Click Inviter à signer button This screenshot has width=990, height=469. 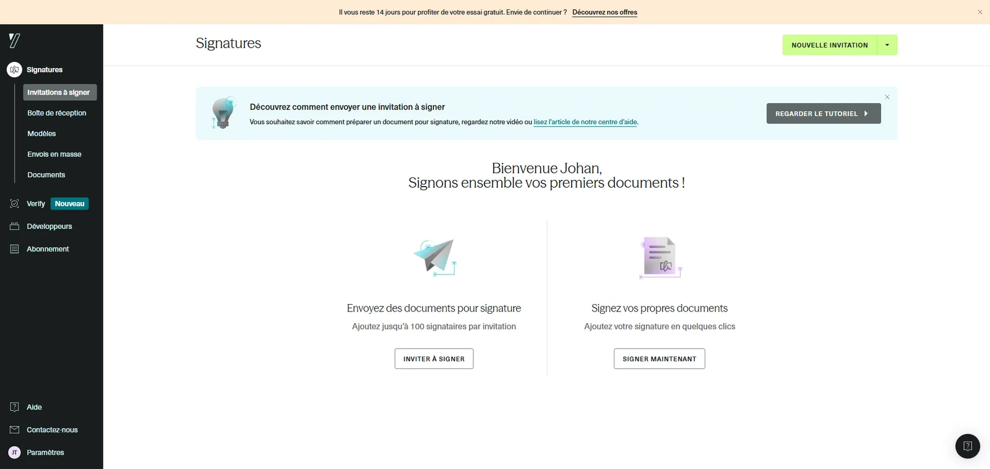[434, 359]
